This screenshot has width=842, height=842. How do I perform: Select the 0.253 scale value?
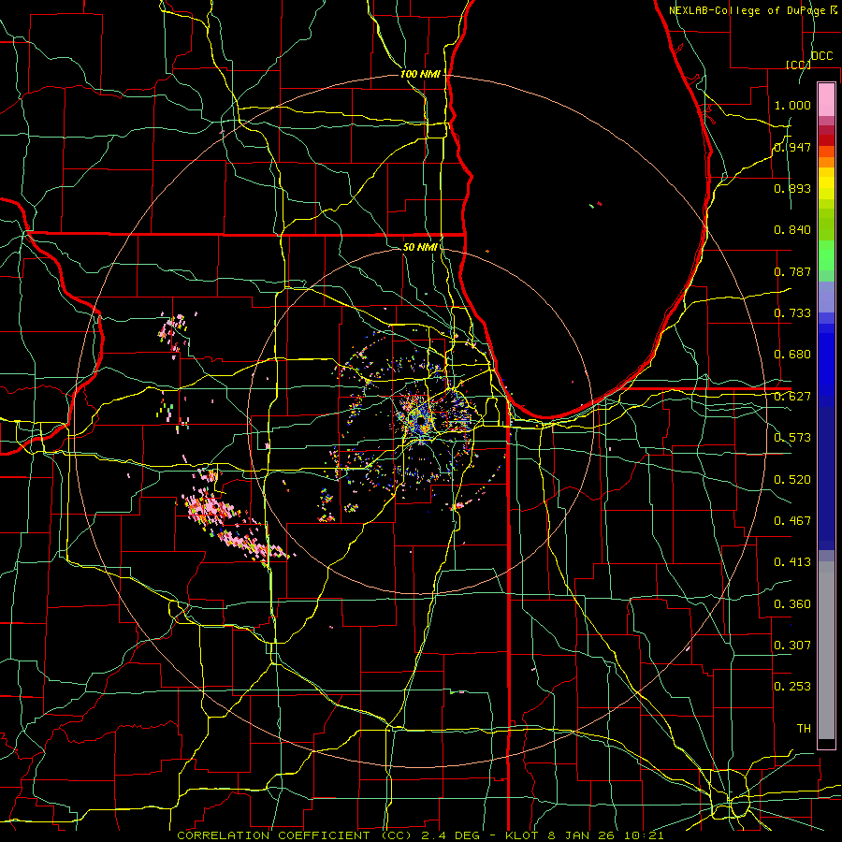[x=792, y=687]
